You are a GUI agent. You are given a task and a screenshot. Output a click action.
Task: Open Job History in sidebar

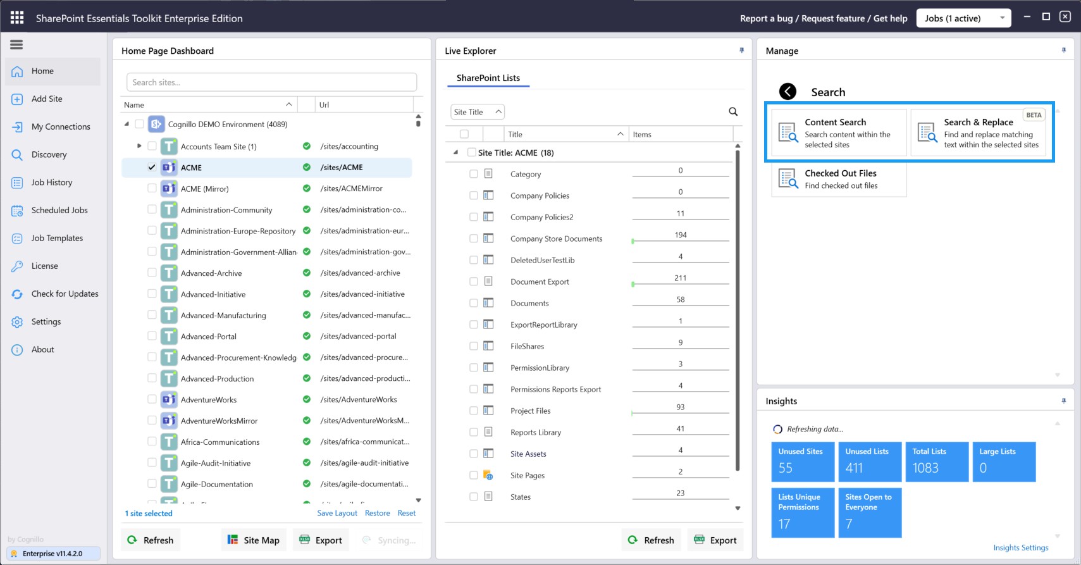pos(53,183)
